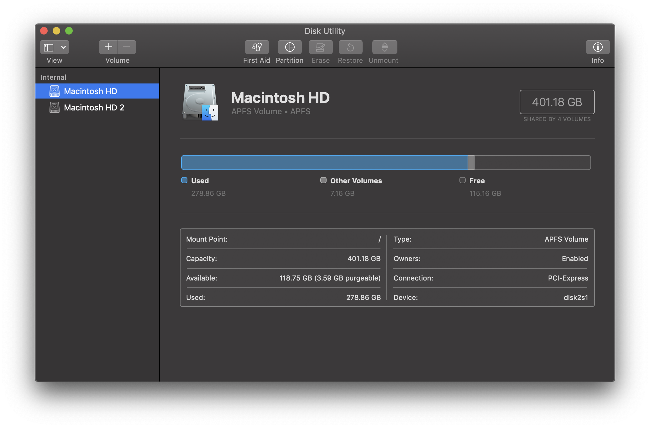
Task: Open the Partition tool
Action: 290,47
